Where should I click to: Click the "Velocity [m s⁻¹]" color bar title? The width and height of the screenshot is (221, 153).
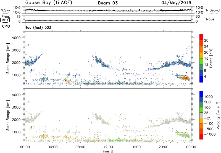click(218, 115)
